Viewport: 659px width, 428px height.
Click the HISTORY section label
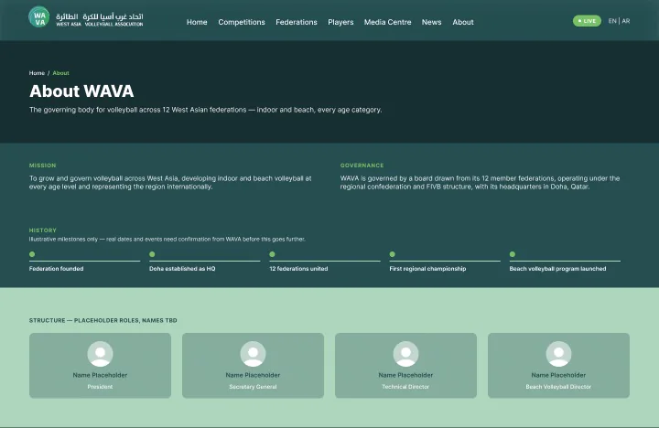[x=42, y=230]
